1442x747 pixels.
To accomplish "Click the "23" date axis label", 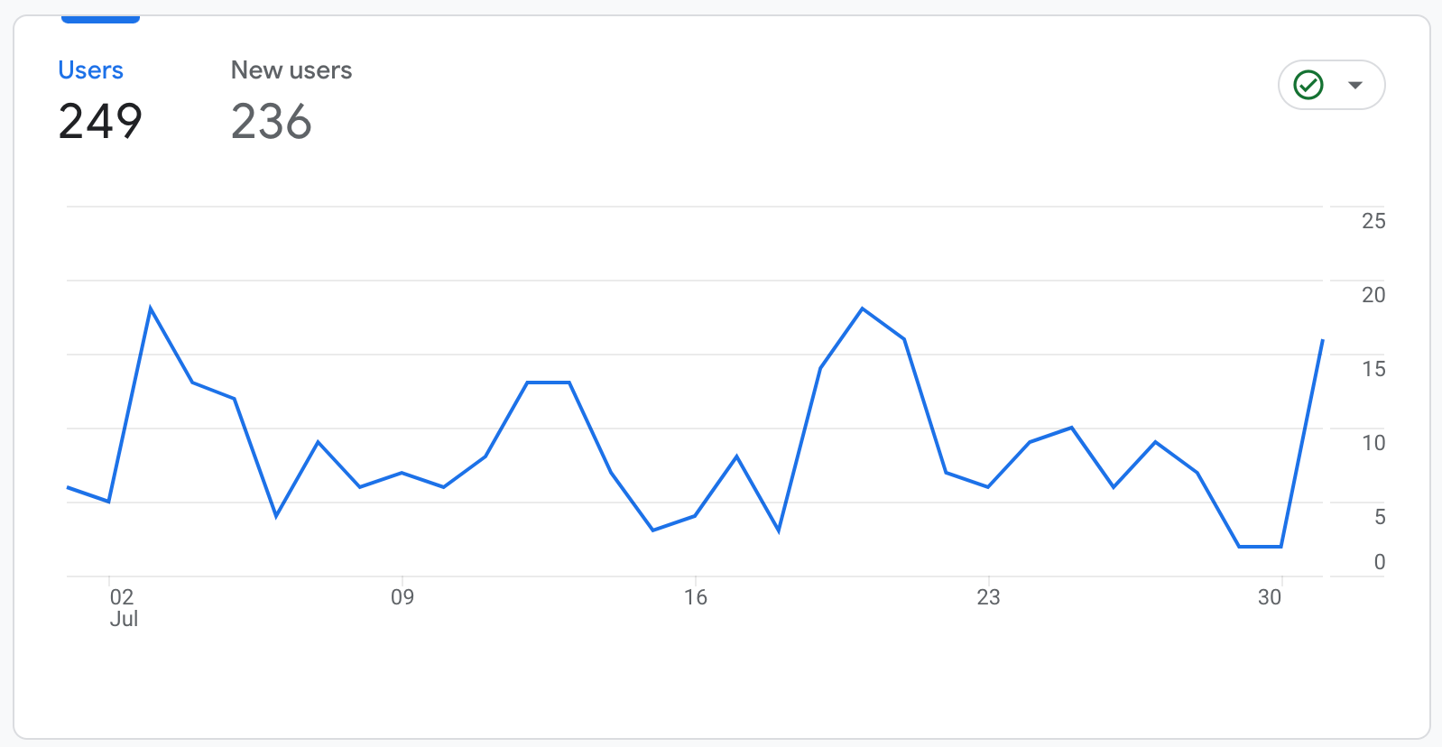I will [988, 597].
